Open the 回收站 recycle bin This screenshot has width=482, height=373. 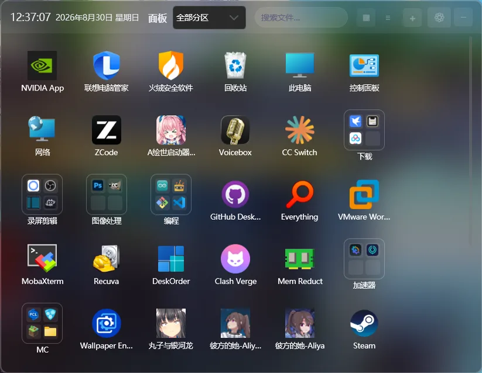click(235, 65)
